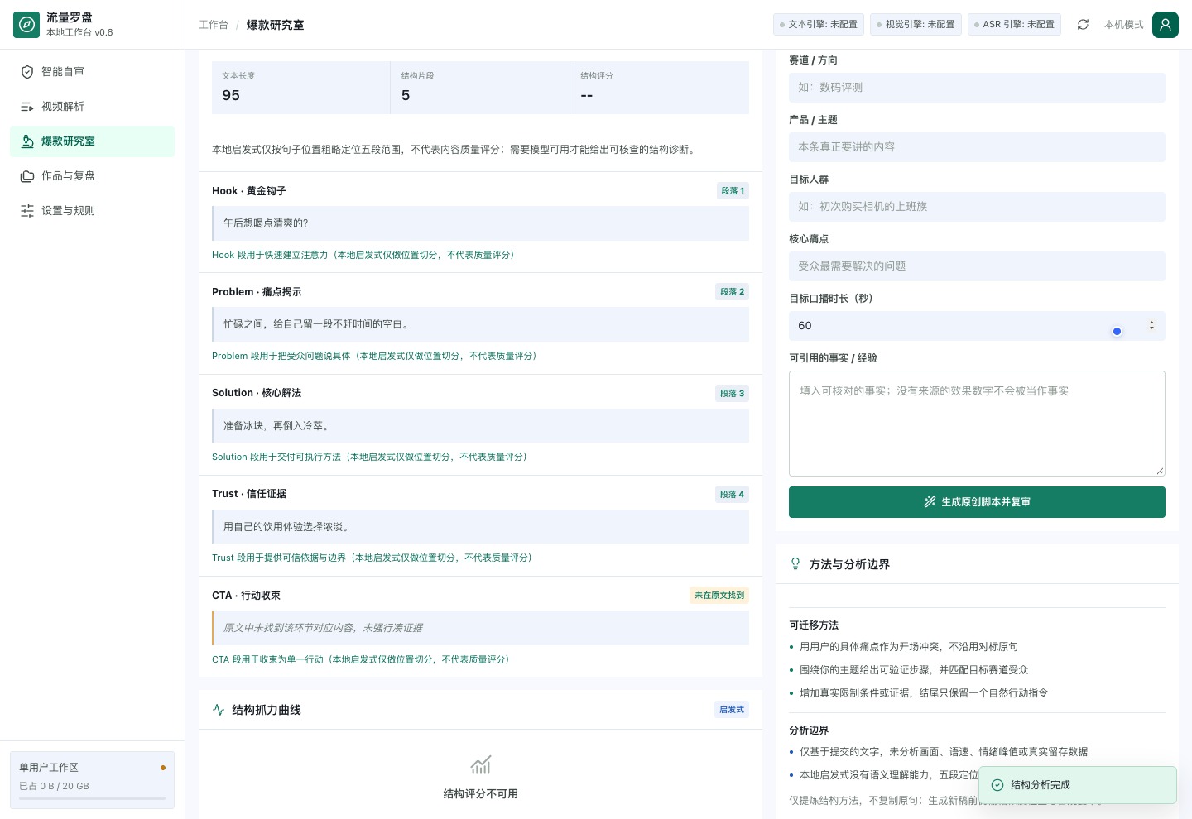Select 爆款研究室 sidebar item

[92, 141]
